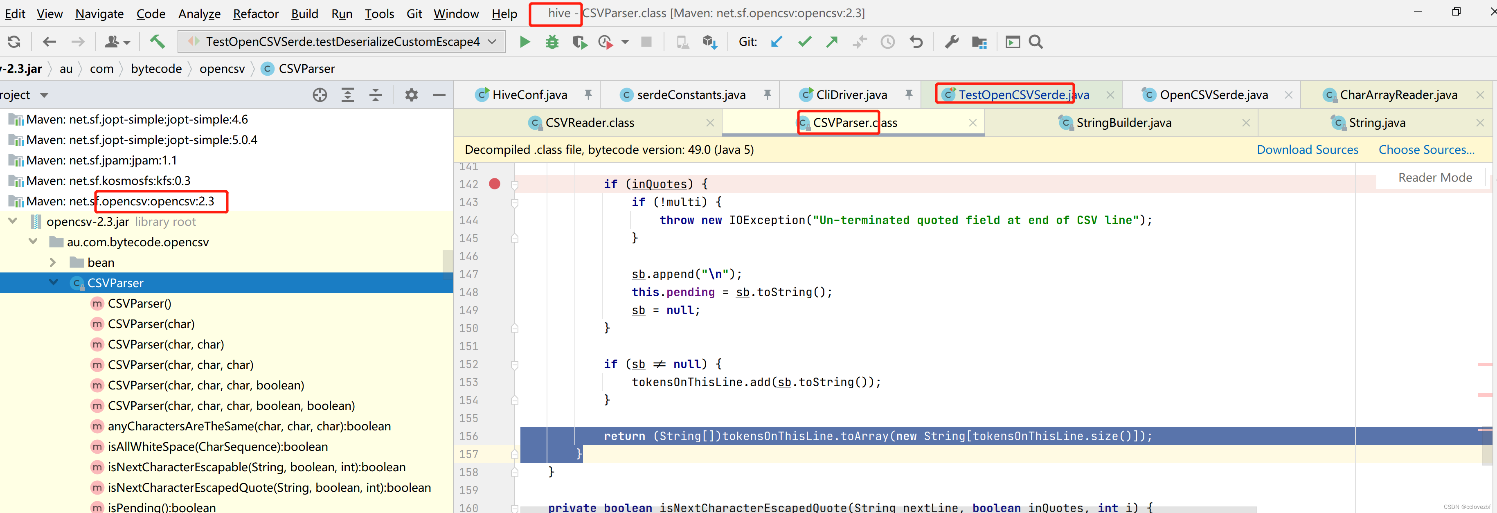Screen dimensions: 1497x513
Task: Click Git commit checkmark icon
Action: (x=804, y=42)
